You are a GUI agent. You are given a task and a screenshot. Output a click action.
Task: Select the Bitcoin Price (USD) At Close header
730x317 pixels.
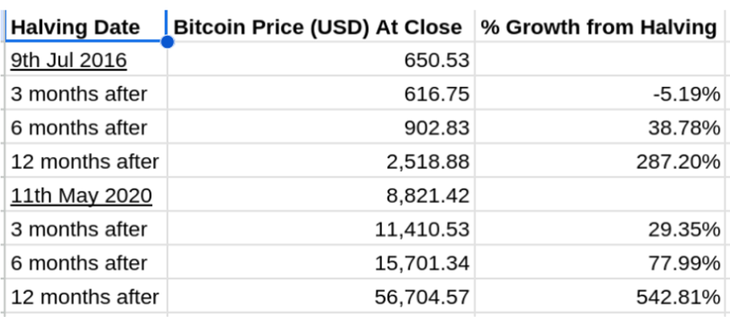pyautogui.click(x=318, y=28)
